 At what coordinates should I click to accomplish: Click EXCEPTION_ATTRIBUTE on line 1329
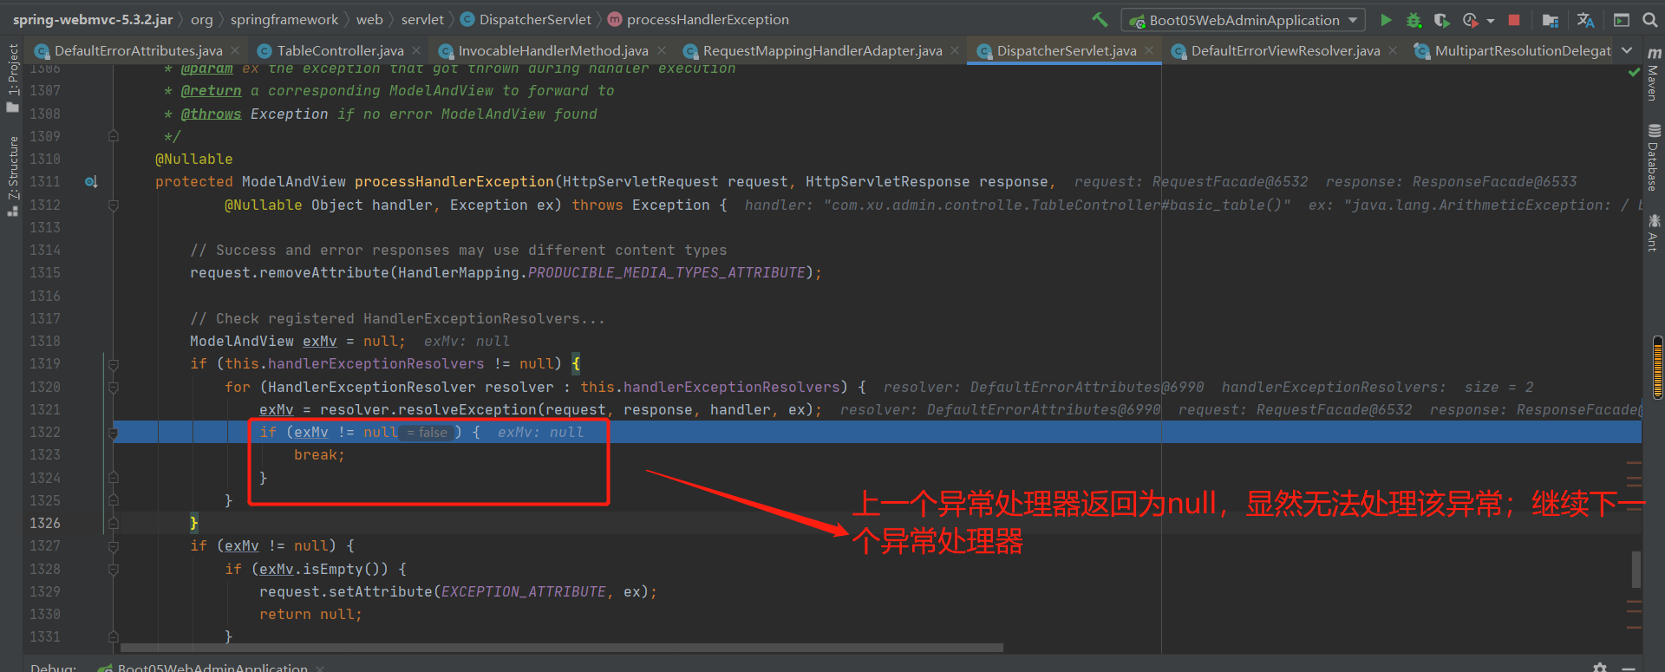click(x=524, y=592)
